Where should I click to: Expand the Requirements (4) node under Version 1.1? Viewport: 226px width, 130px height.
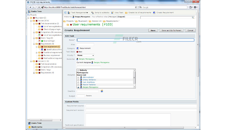34,73
